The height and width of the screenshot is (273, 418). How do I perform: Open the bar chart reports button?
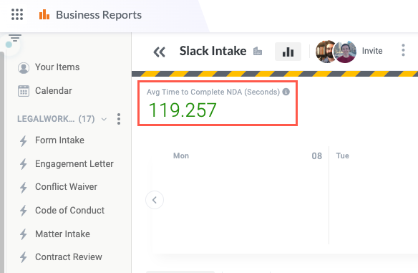point(288,52)
